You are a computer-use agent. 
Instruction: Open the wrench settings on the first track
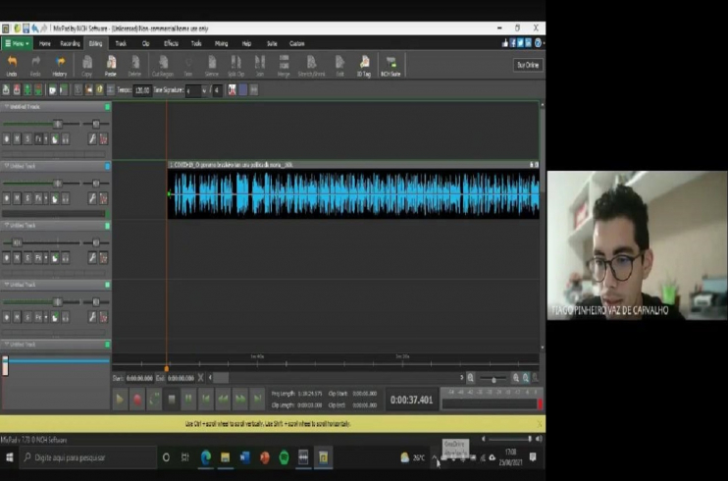pyautogui.click(x=92, y=138)
